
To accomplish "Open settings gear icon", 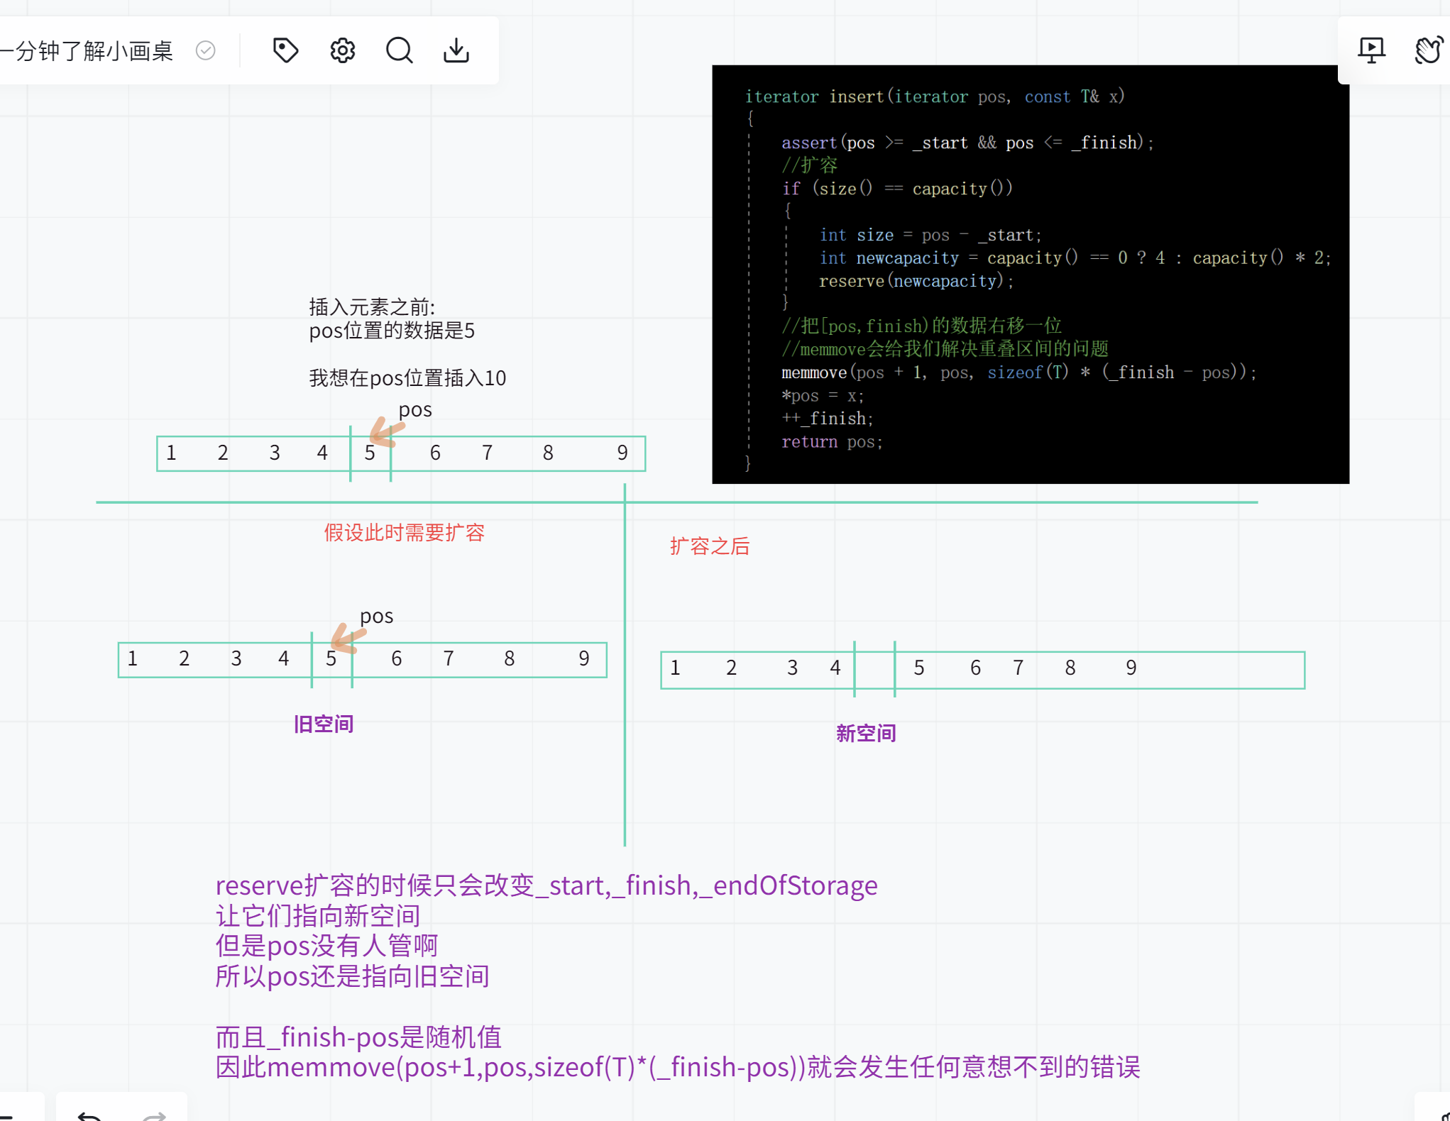I will (343, 50).
